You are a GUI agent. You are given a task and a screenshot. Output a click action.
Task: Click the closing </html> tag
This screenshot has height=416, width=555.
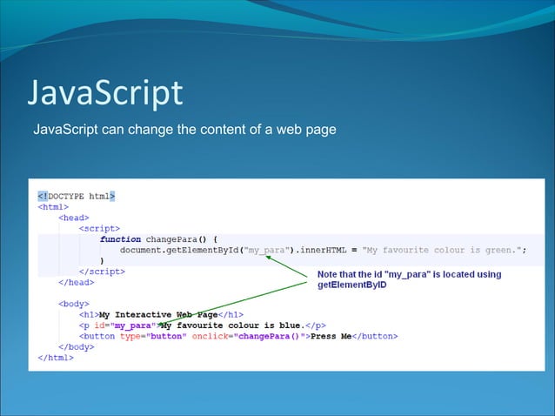pos(56,358)
